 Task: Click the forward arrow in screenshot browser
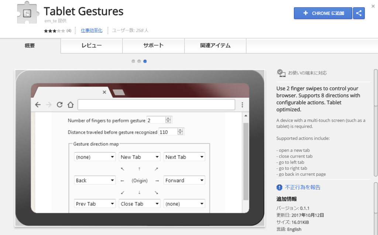[x=49, y=105]
